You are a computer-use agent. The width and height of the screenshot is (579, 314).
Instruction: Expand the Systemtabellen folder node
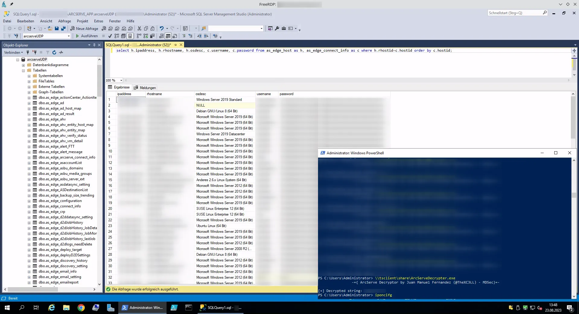click(29, 76)
